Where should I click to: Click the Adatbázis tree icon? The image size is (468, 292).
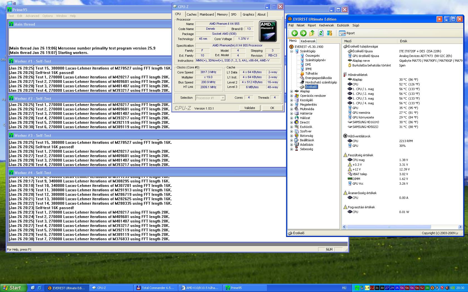tap(297, 145)
